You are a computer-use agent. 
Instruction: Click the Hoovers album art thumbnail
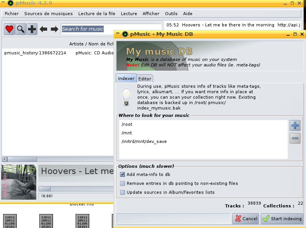19,182
